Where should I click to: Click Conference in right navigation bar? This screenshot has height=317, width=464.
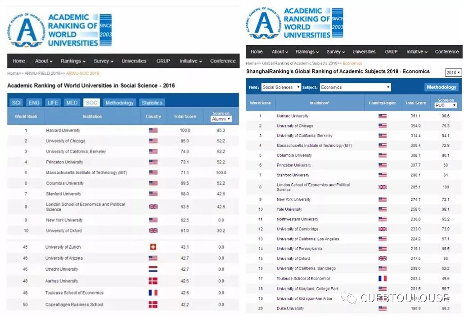[447, 52]
